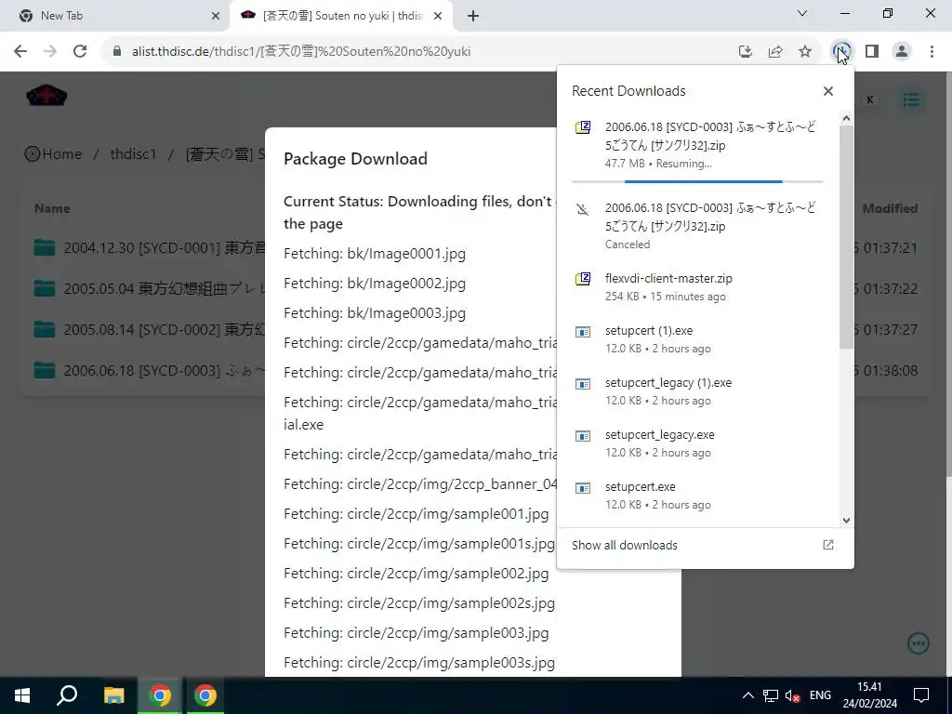Click the padlock site info icon
The width and height of the screenshot is (952, 714).
(117, 52)
